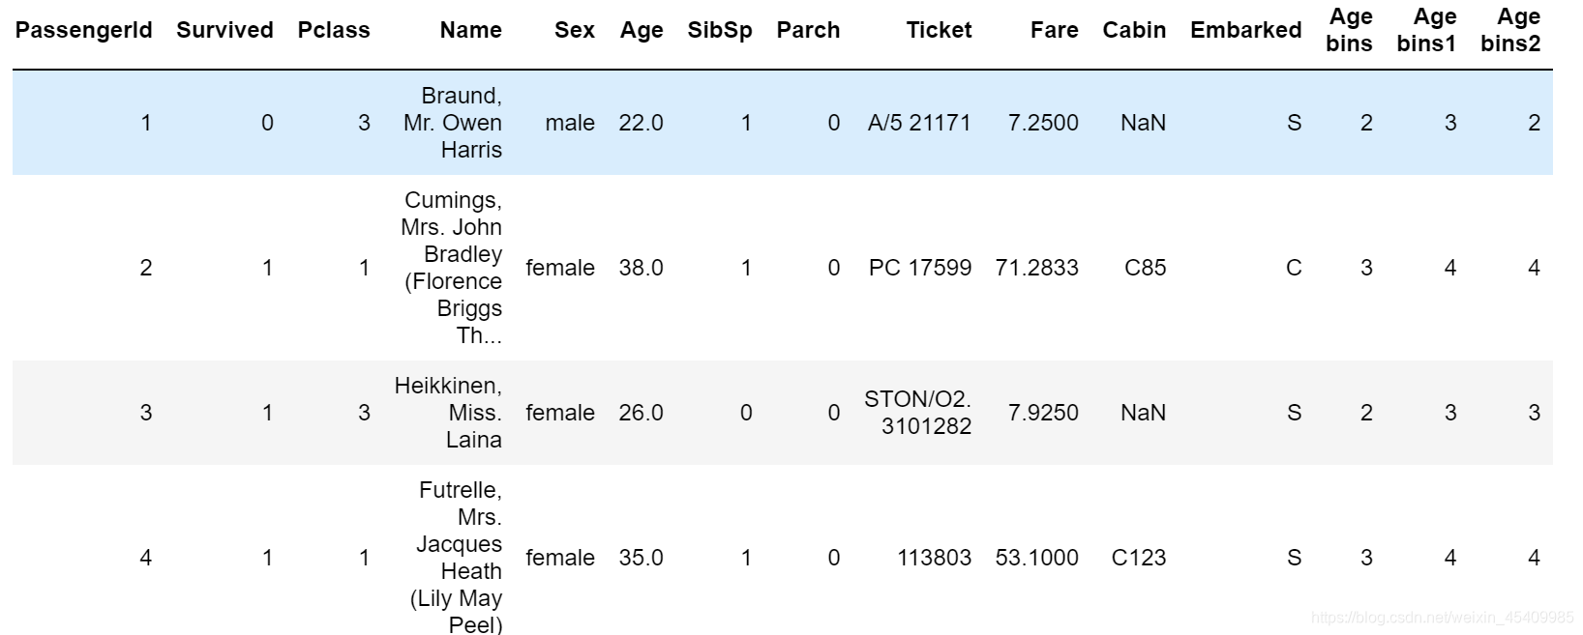Click the Embarked column header

1245,30
